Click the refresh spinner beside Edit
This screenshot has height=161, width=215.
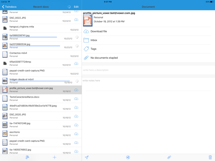69,7
